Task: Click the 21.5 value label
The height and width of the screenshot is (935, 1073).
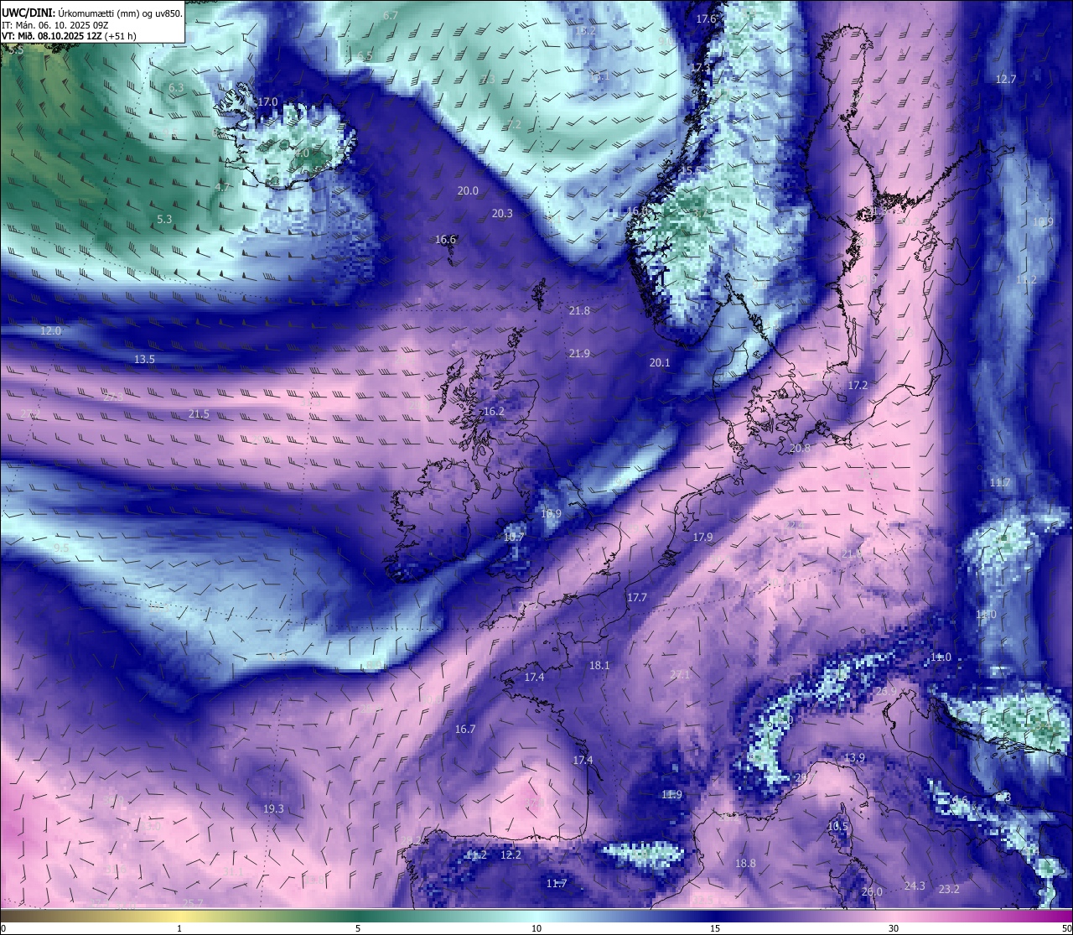Action: click(x=199, y=413)
